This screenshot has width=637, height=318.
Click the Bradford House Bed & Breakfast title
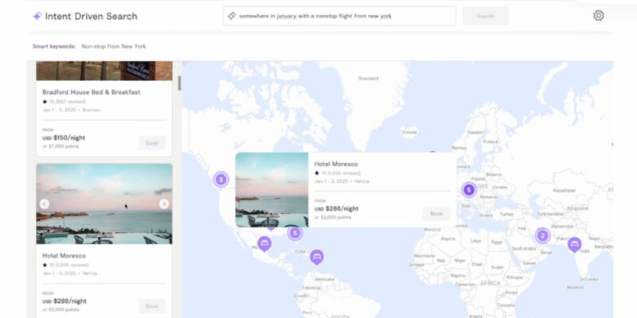[x=92, y=92]
